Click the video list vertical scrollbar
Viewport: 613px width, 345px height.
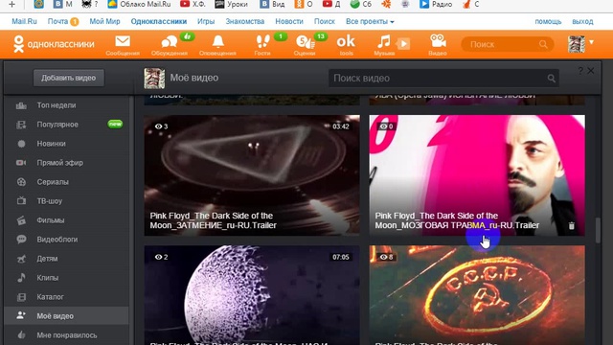pyautogui.click(x=598, y=230)
